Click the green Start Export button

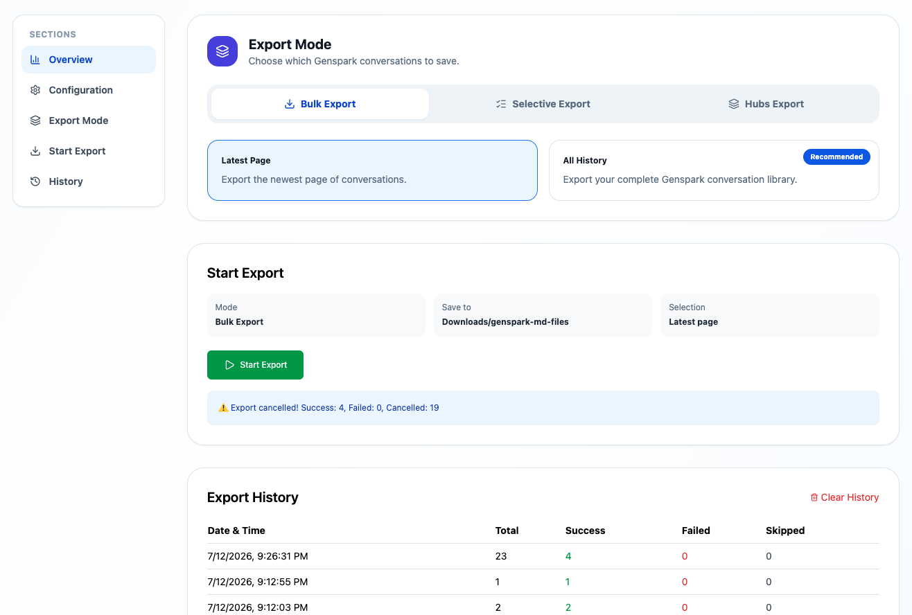pos(255,365)
